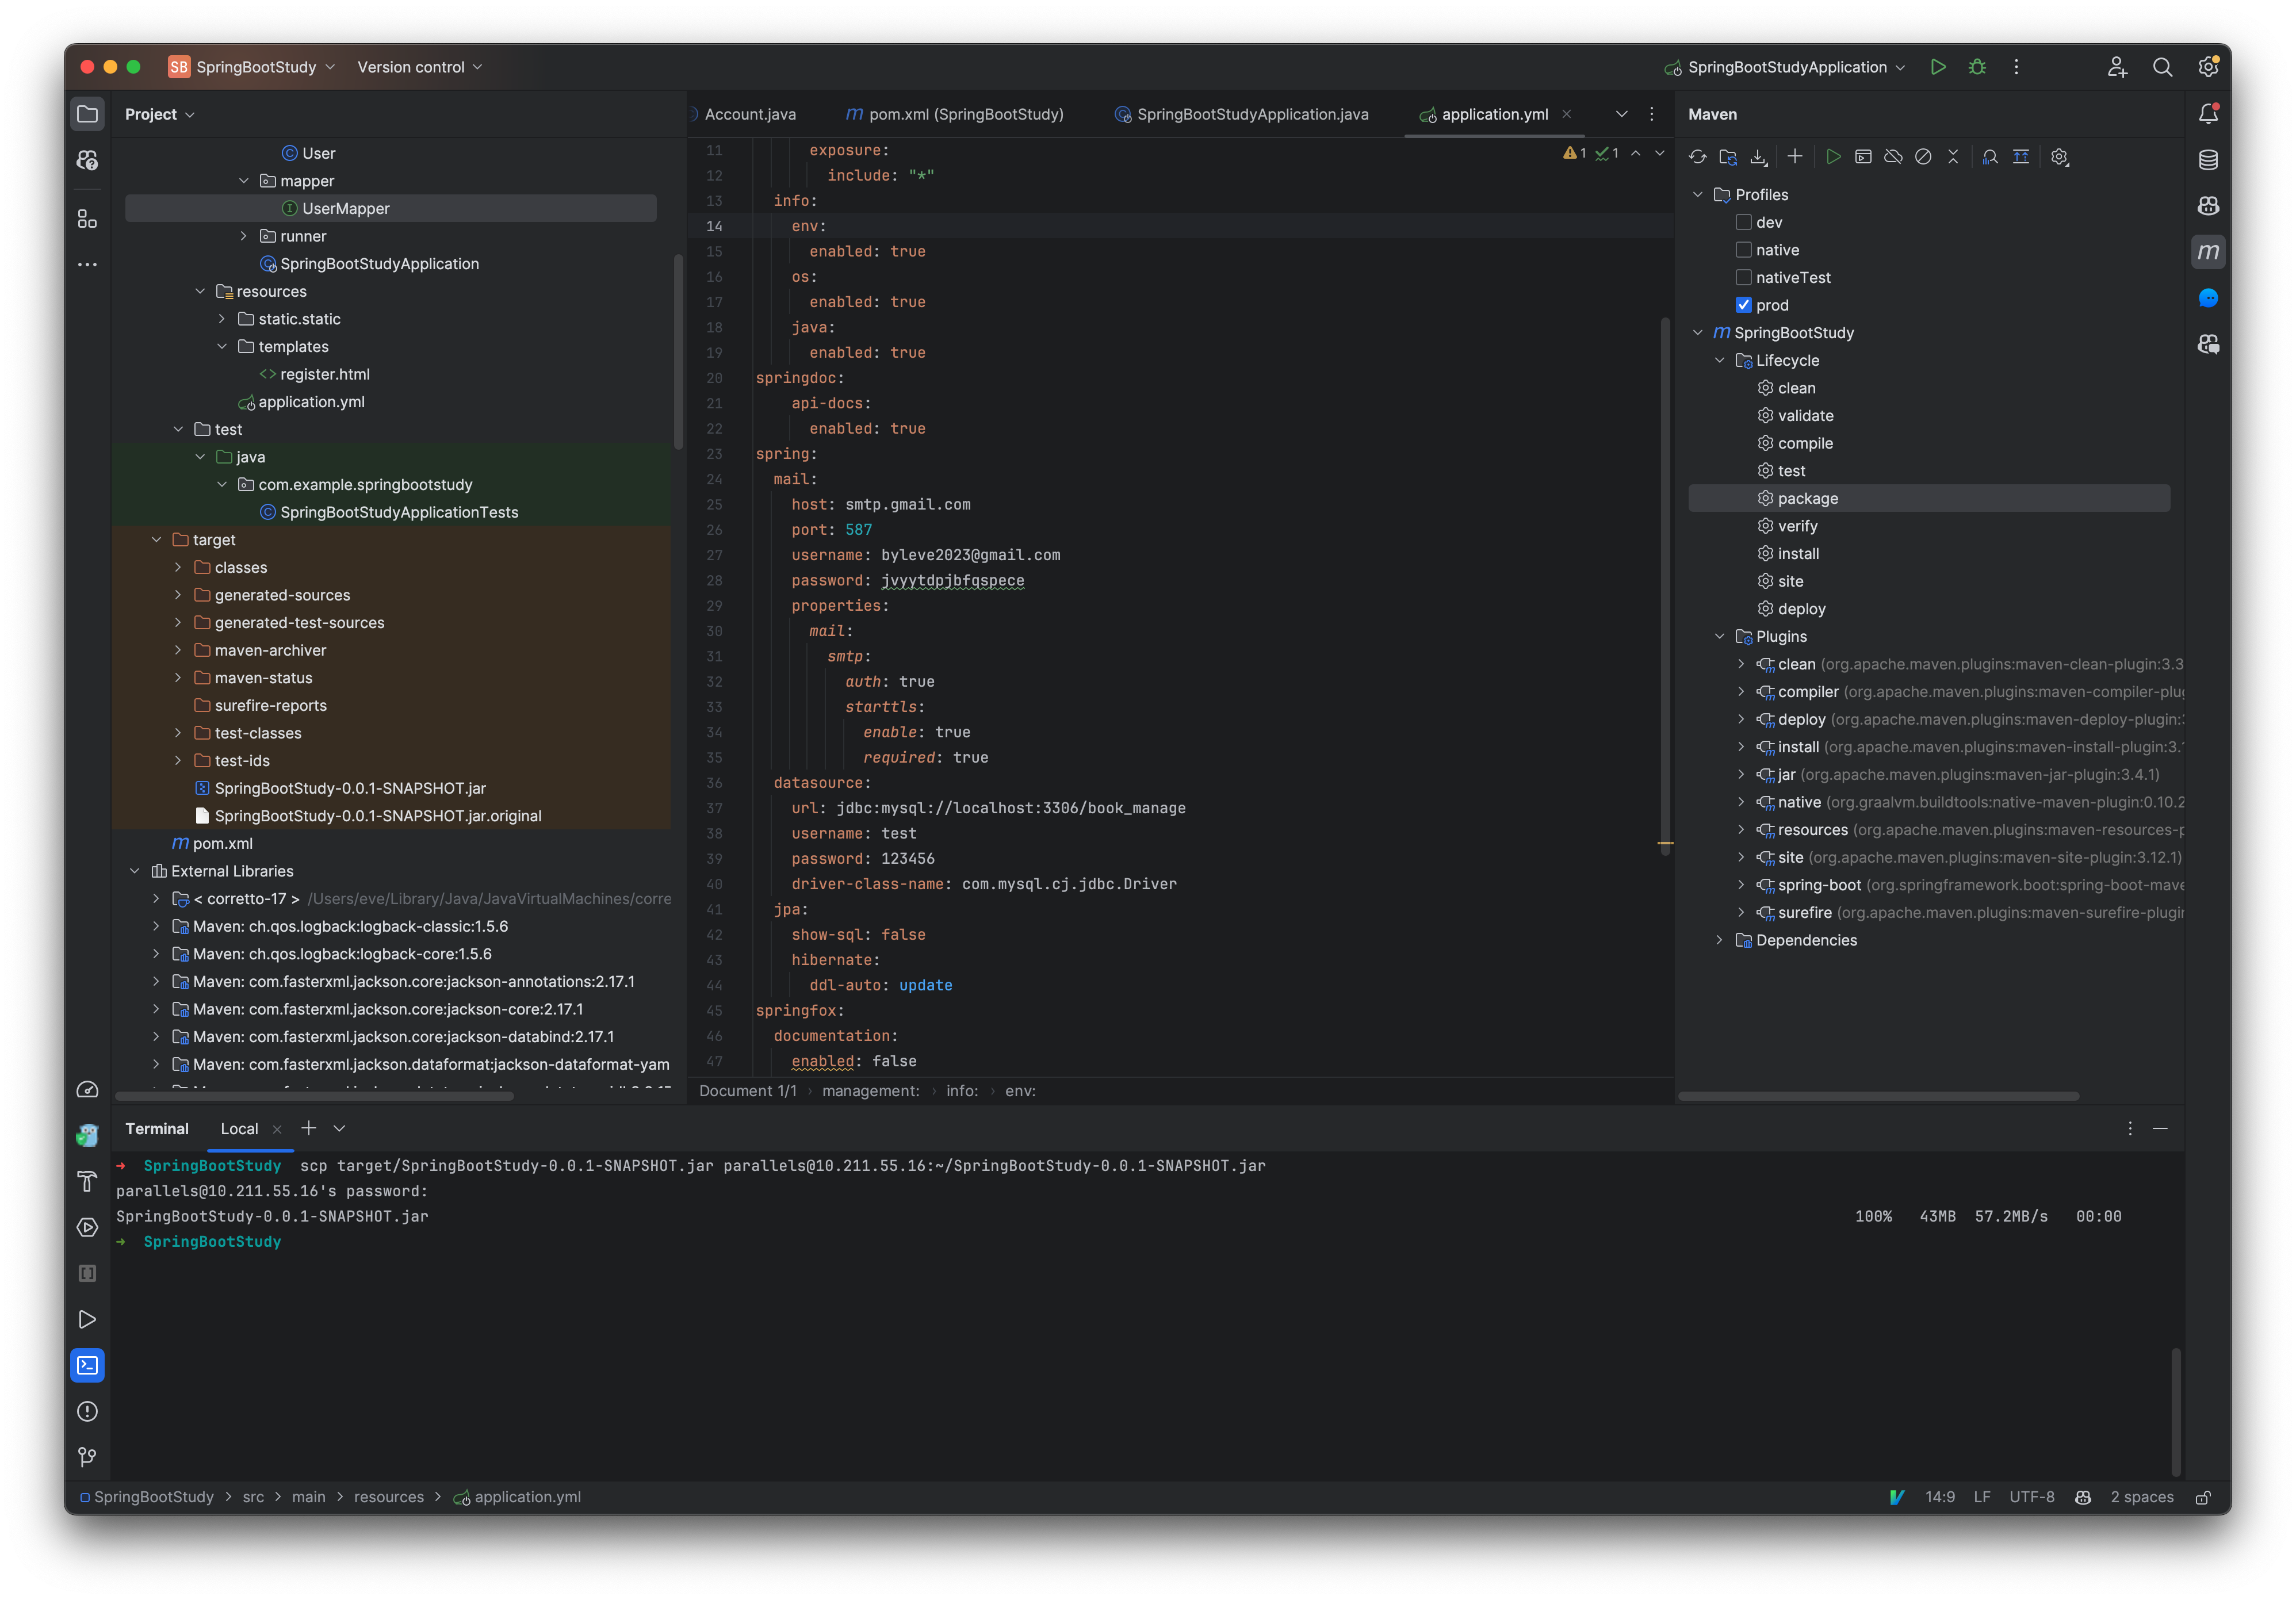2296x1600 pixels.
Task: Open the Structure tool window icon
Action: (87, 219)
